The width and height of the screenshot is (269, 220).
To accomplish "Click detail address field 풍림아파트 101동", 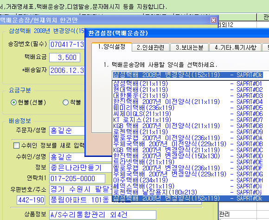I will pyautogui.click(x=81, y=200).
